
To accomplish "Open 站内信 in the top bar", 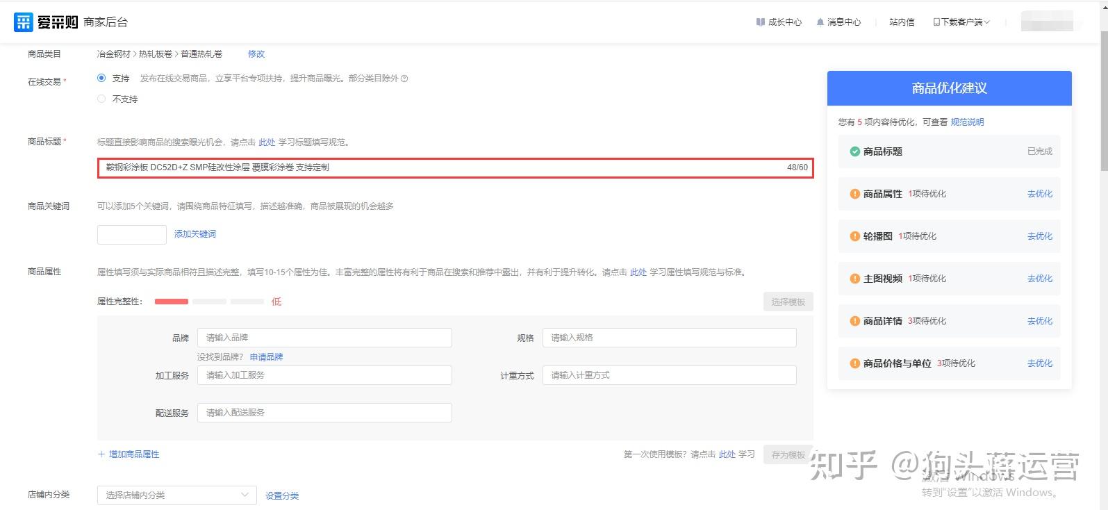I will 902,22.
